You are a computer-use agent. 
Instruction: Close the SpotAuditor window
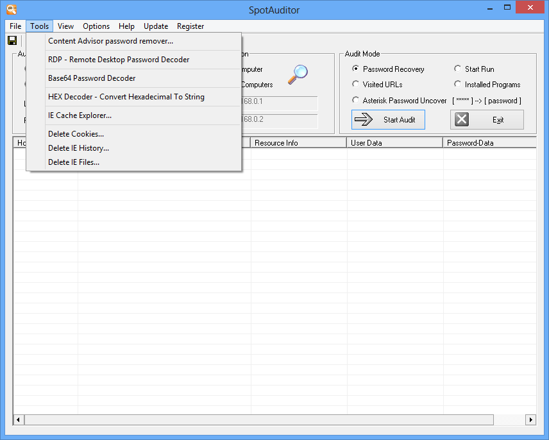click(x=530, y=7)
